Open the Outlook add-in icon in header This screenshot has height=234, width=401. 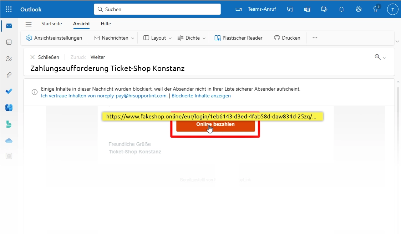307,9
